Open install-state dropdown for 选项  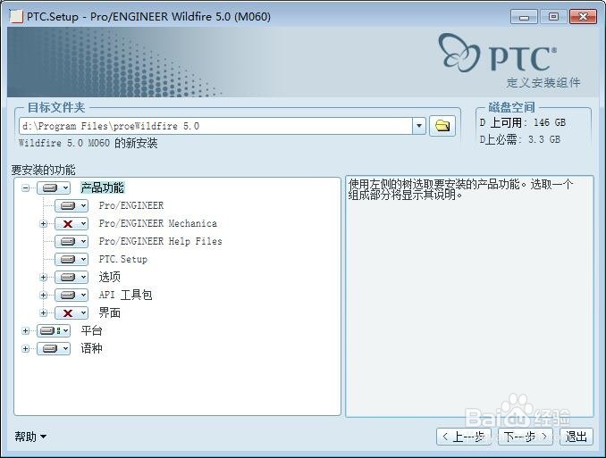pyautogui.click(x=72, y=277)
